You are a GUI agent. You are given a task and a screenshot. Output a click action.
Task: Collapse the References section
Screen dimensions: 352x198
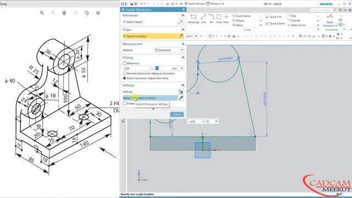(183, 15)
